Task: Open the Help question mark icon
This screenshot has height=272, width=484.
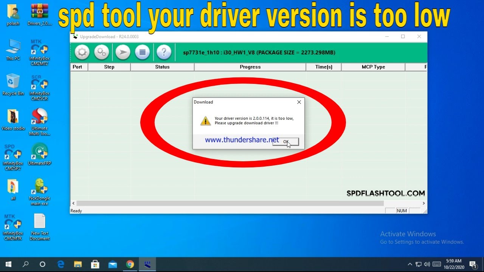Action: point(164,52)
